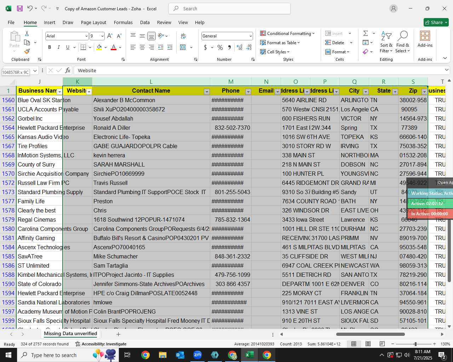Click the Borders icon

tap(84, 47)
